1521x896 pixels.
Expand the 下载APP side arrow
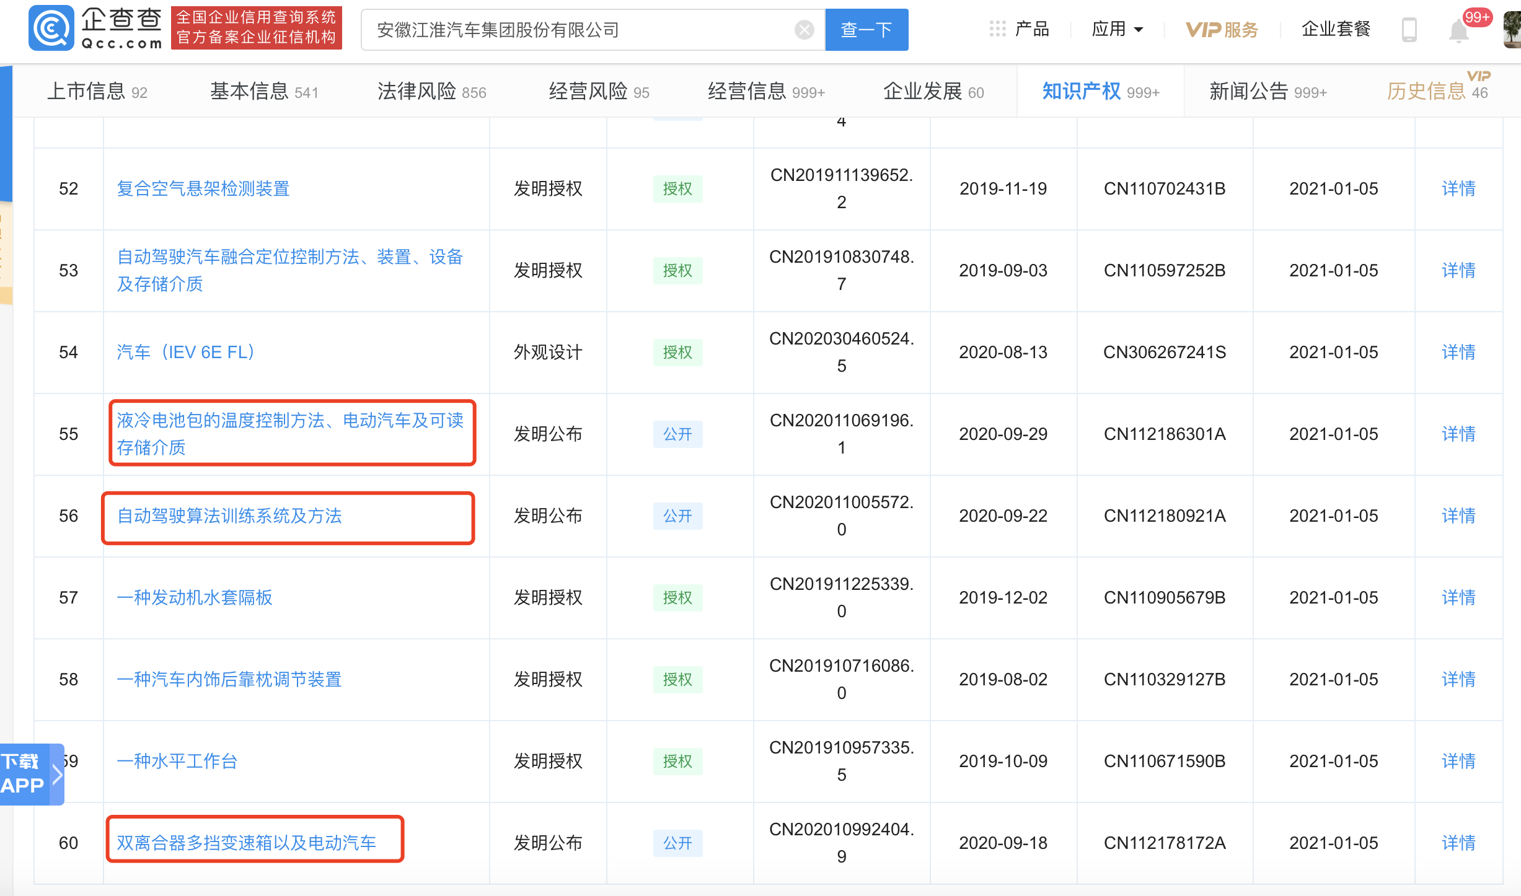57,773
